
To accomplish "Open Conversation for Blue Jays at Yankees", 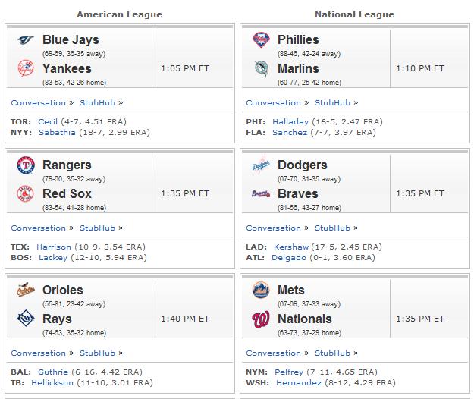I will pos(39,102).
